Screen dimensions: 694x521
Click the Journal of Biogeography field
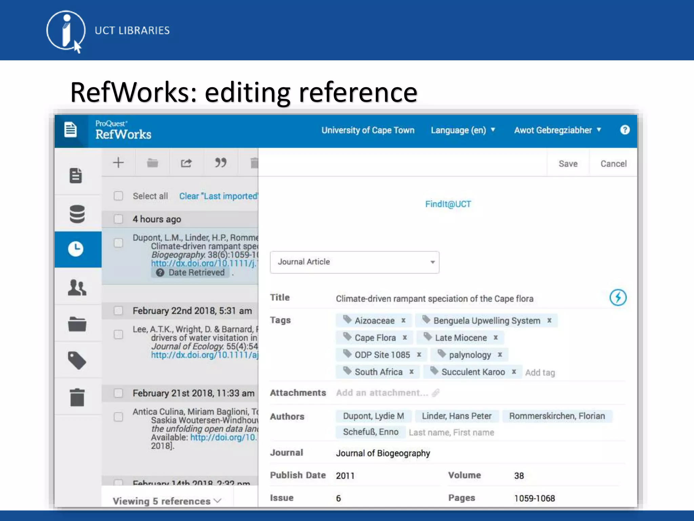click(x=383, y=454)
